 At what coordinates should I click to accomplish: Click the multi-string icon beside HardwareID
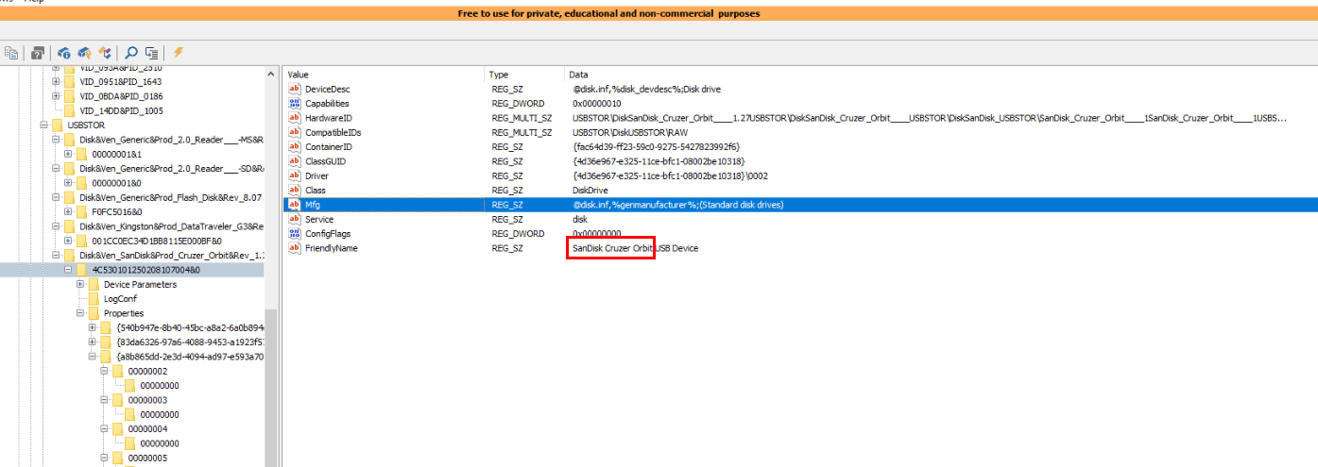pos(294,118)
